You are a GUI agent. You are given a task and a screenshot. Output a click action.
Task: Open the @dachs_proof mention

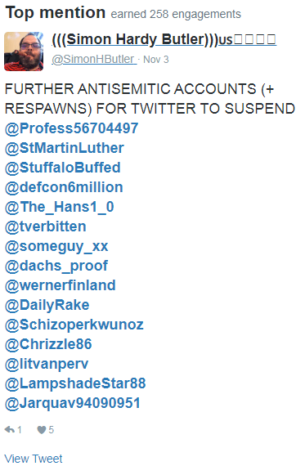56,266
